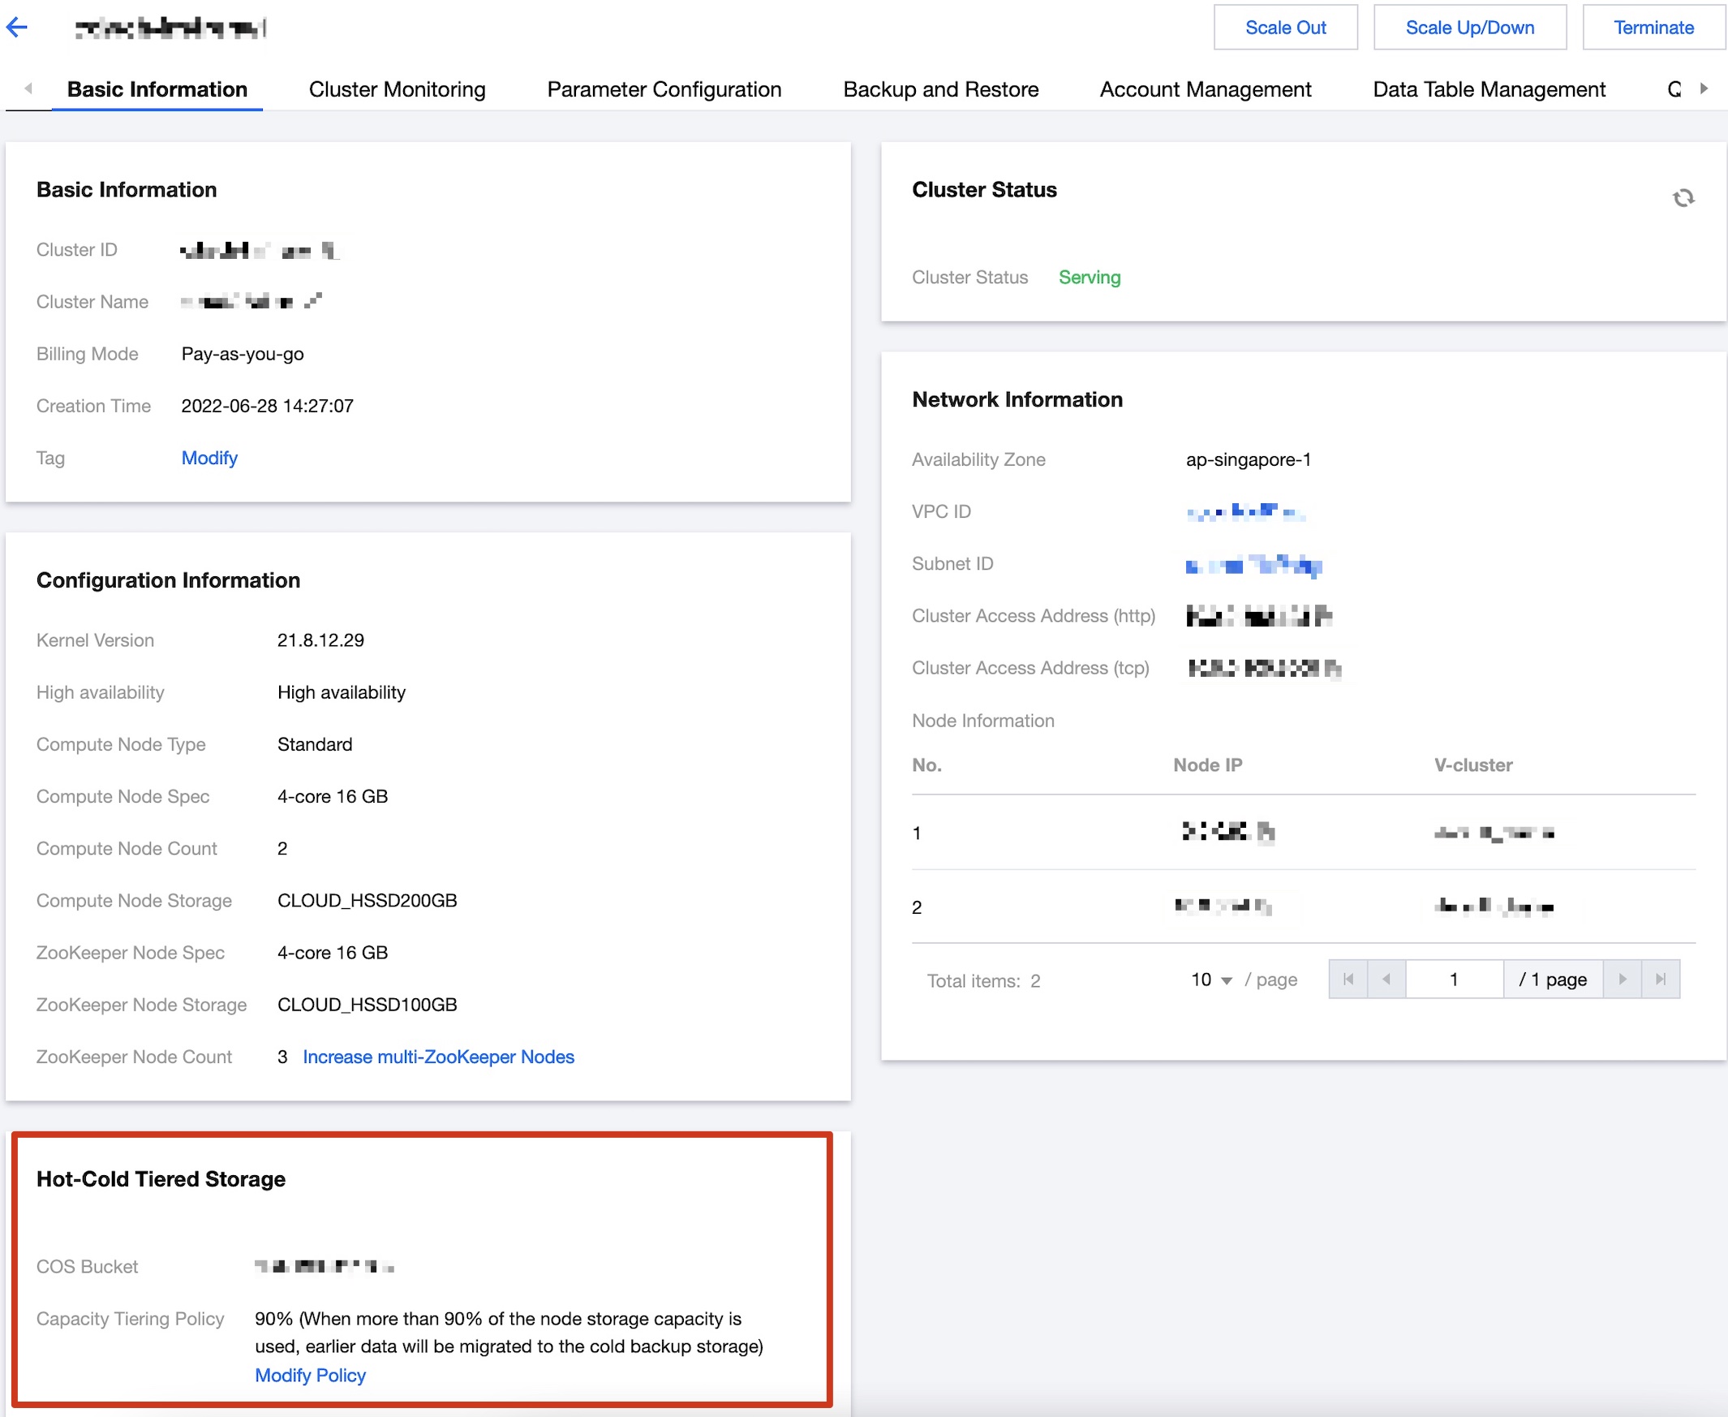Click Modify Policy under Capacity Tiering Policy
Image resolution: width=1728 pixels, height=1417 pixels.
(310, 1375)
